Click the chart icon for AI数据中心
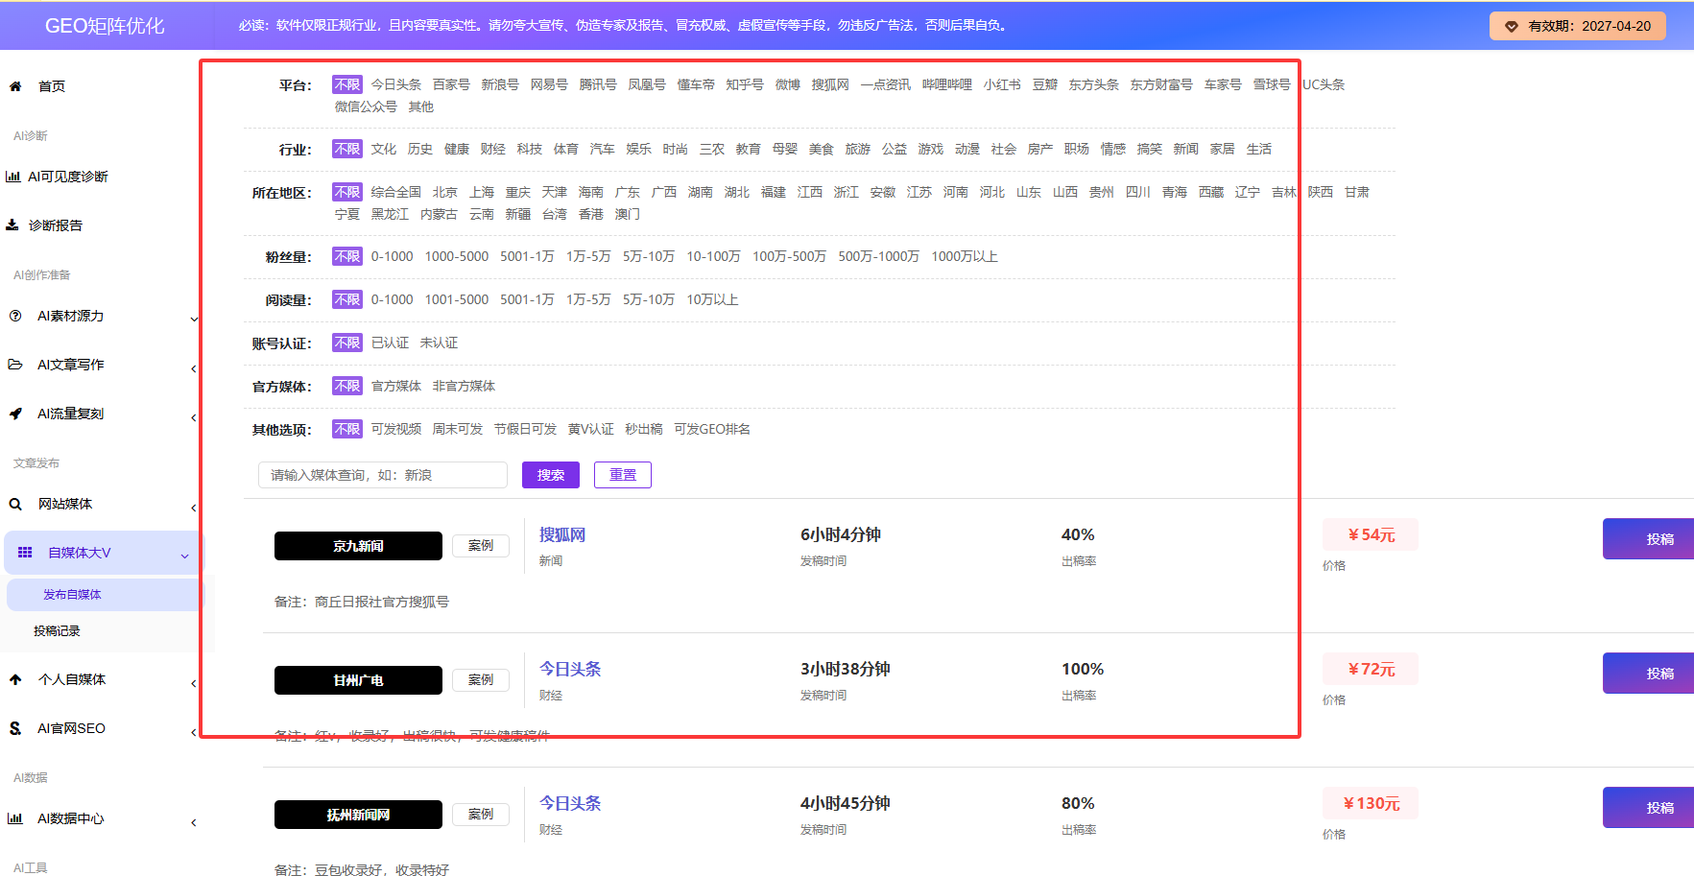 [15, 818]
